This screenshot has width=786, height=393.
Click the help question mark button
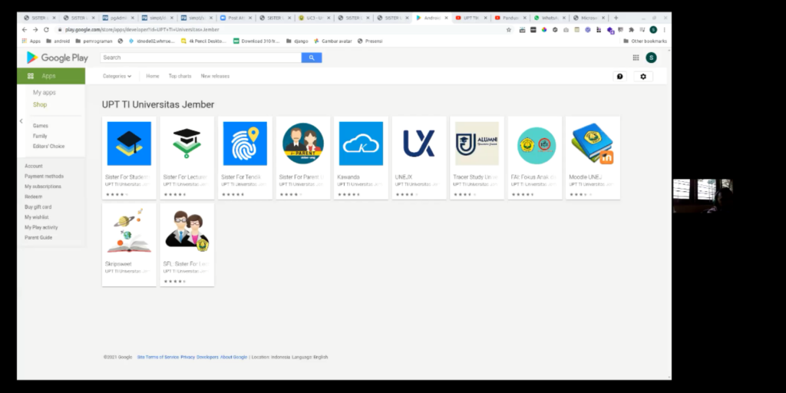click(619, 77)
